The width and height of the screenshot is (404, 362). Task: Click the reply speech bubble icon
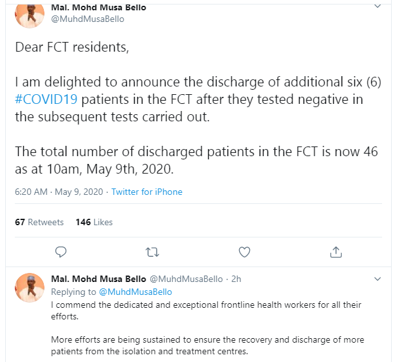point(61,252)
